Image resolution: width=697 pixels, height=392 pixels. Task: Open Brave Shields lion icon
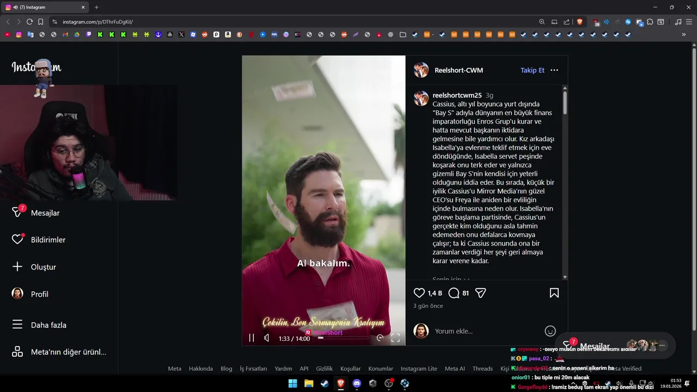[579, 22]
